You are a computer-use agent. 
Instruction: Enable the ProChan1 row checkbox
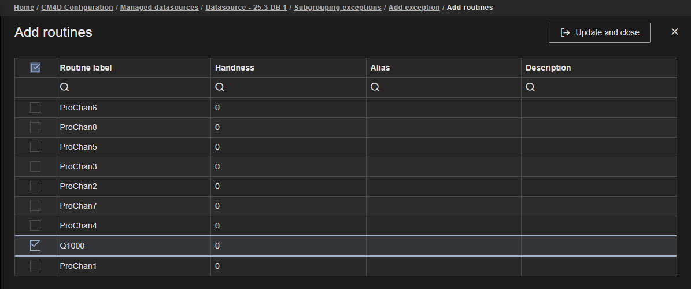click(x=35, y=266)
